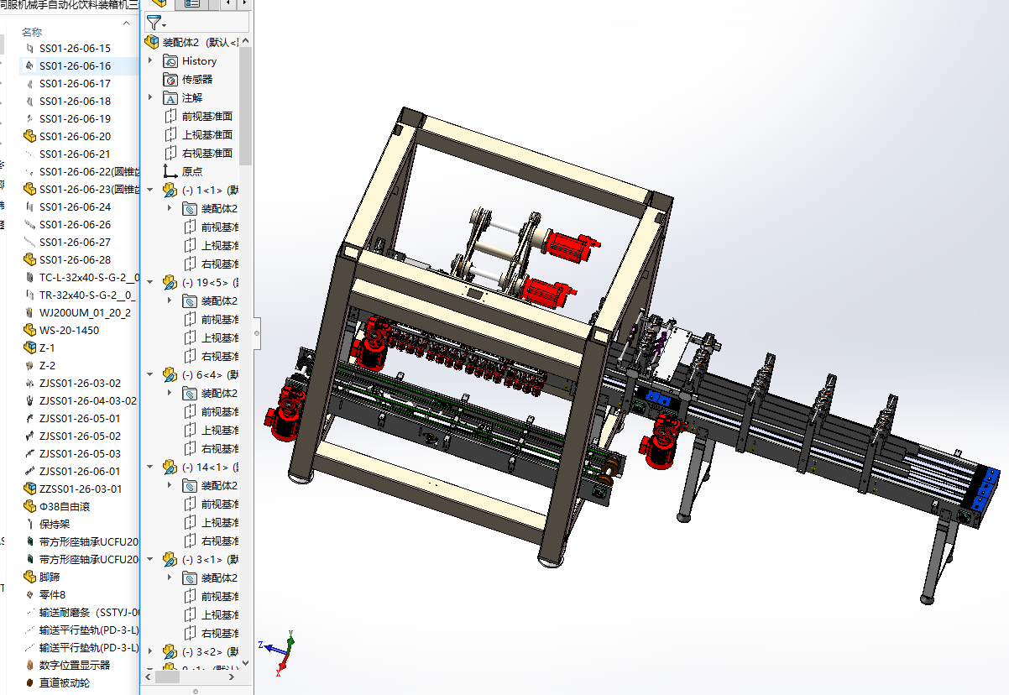Click assembly icon of SS01-26-06-28
This screenshot has height=695, width=1009.
coord(29,259)
